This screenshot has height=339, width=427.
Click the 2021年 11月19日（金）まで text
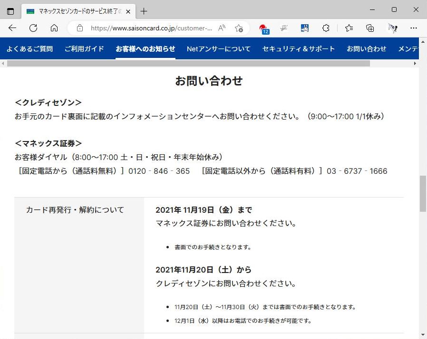(x=204, y=210)
